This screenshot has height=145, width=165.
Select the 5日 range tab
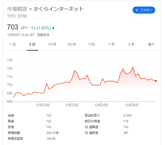pos(32,44)
